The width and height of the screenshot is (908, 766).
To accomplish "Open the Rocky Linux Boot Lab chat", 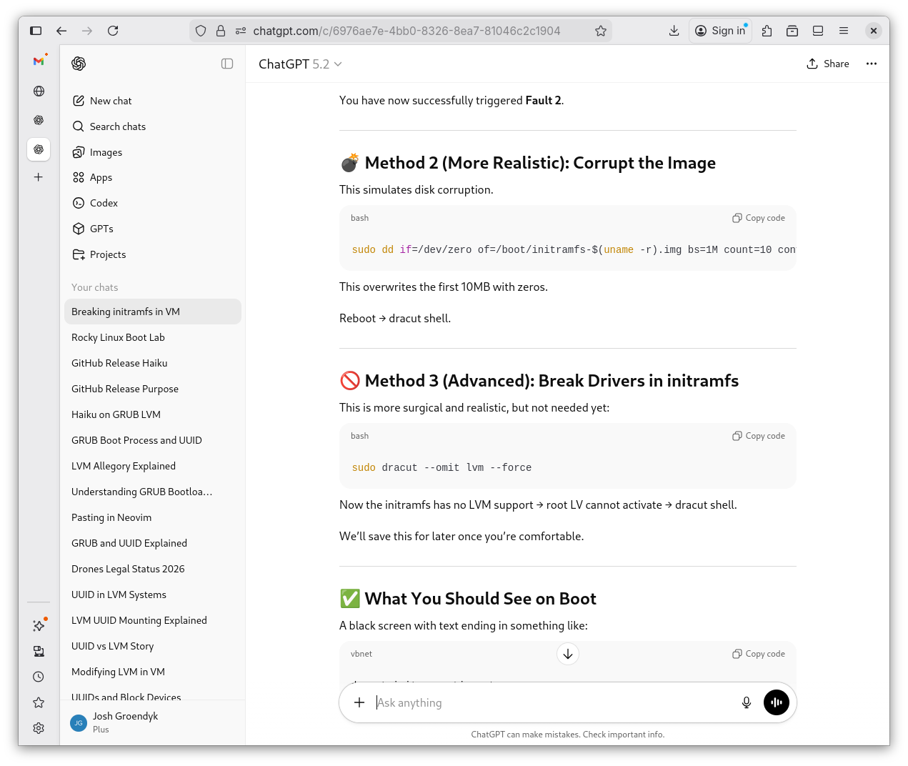I will 118,337.
